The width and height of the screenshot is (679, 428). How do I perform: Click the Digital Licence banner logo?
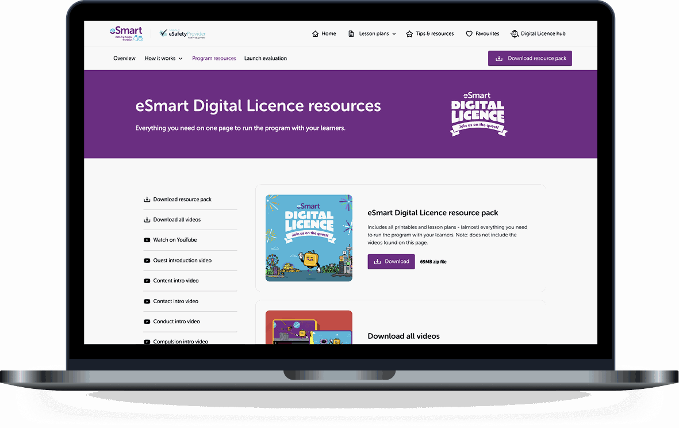(x=478, y=114)
